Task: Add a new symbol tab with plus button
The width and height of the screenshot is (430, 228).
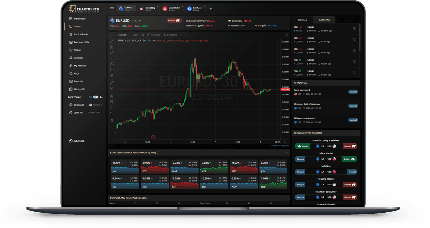Action: [211, 9]
